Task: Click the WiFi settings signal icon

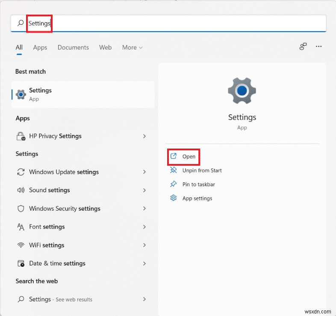Action: (21, 245)
